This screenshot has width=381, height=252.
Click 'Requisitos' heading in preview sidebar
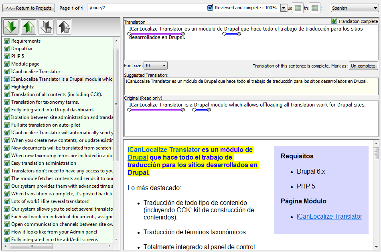pyautogui.click(x=297, y=156)
